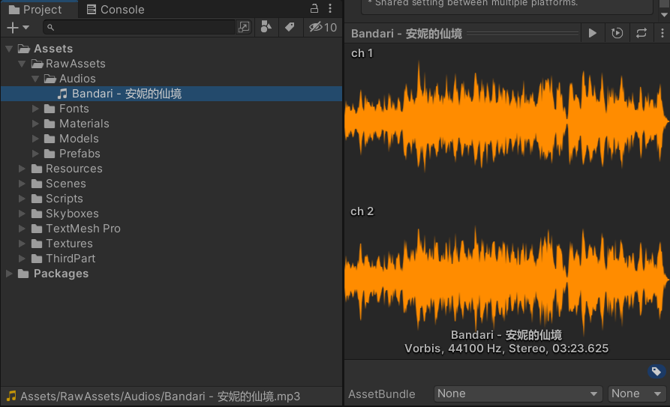This screenshot has width=670, height=407.
Task: Collapse the Assets root folder arrow
Action: [x=9, y=49]
